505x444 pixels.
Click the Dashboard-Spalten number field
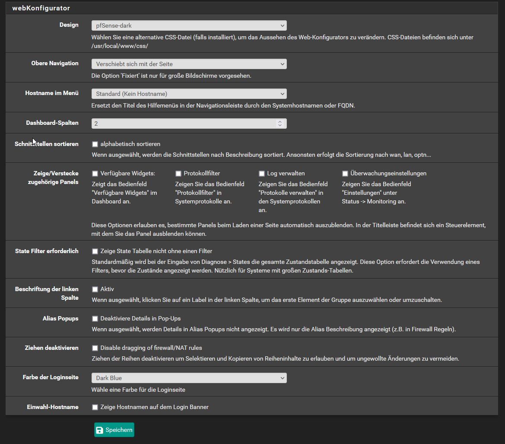(189, 124)
